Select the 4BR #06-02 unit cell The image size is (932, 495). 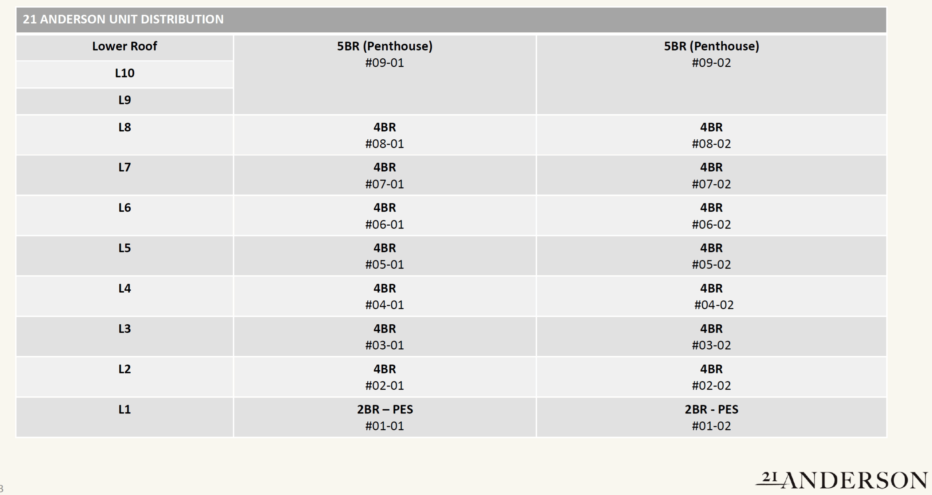711,216
